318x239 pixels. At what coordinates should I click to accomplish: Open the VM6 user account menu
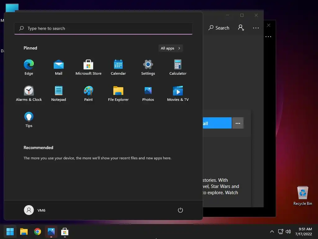point(35,210)
